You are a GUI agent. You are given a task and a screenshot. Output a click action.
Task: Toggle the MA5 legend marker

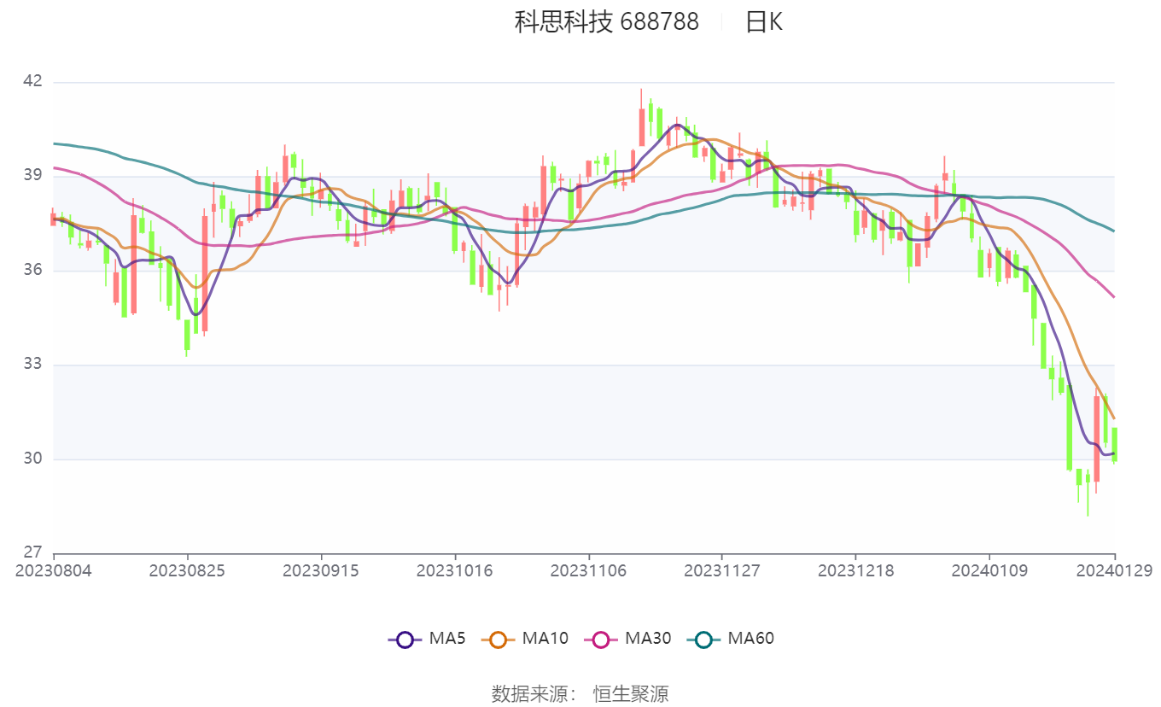[x=405, y=639]
